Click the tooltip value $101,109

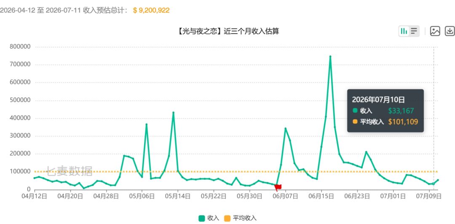[x=403, y=122]
